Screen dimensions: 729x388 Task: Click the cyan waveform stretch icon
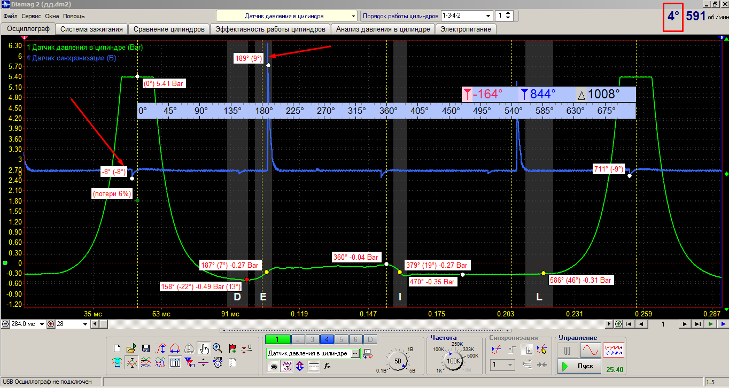117,363
